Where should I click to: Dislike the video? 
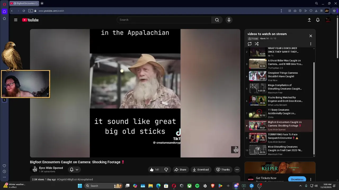(166, 170)
